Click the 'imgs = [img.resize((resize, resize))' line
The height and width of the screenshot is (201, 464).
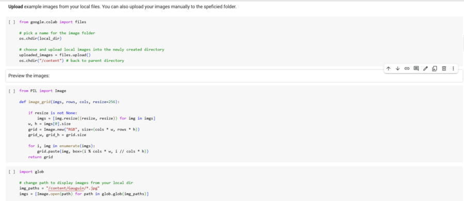click(96, 119)
